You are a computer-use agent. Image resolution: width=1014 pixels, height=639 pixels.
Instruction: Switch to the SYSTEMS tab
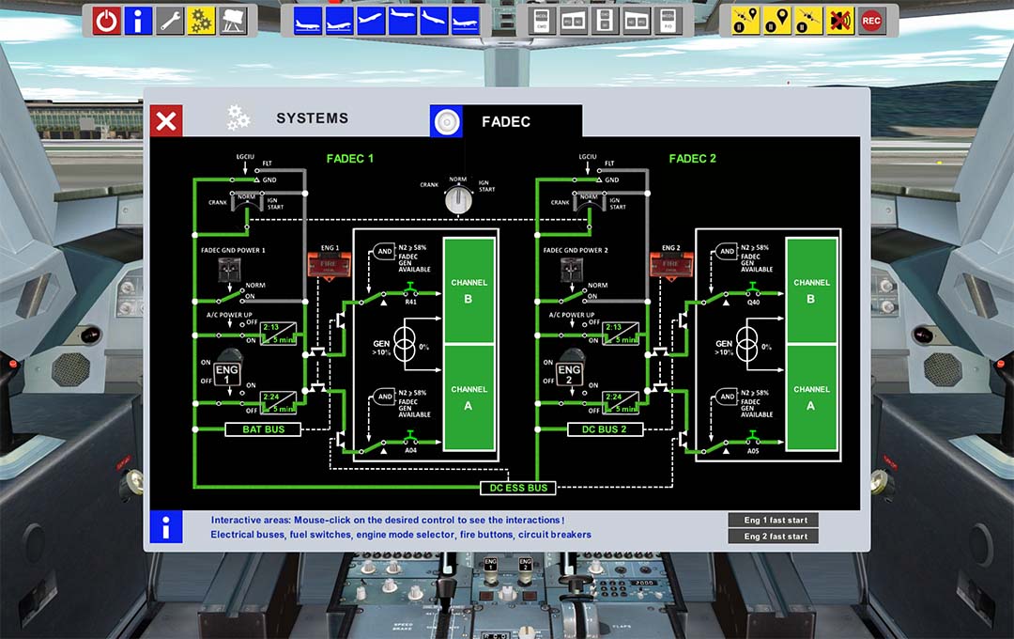click(x=311, y=119)
